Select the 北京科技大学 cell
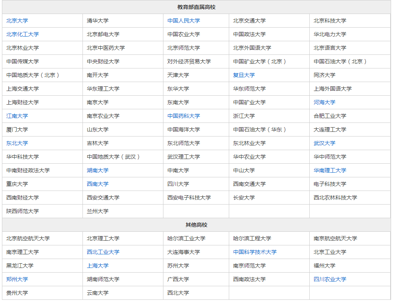 tap(350, 21)
